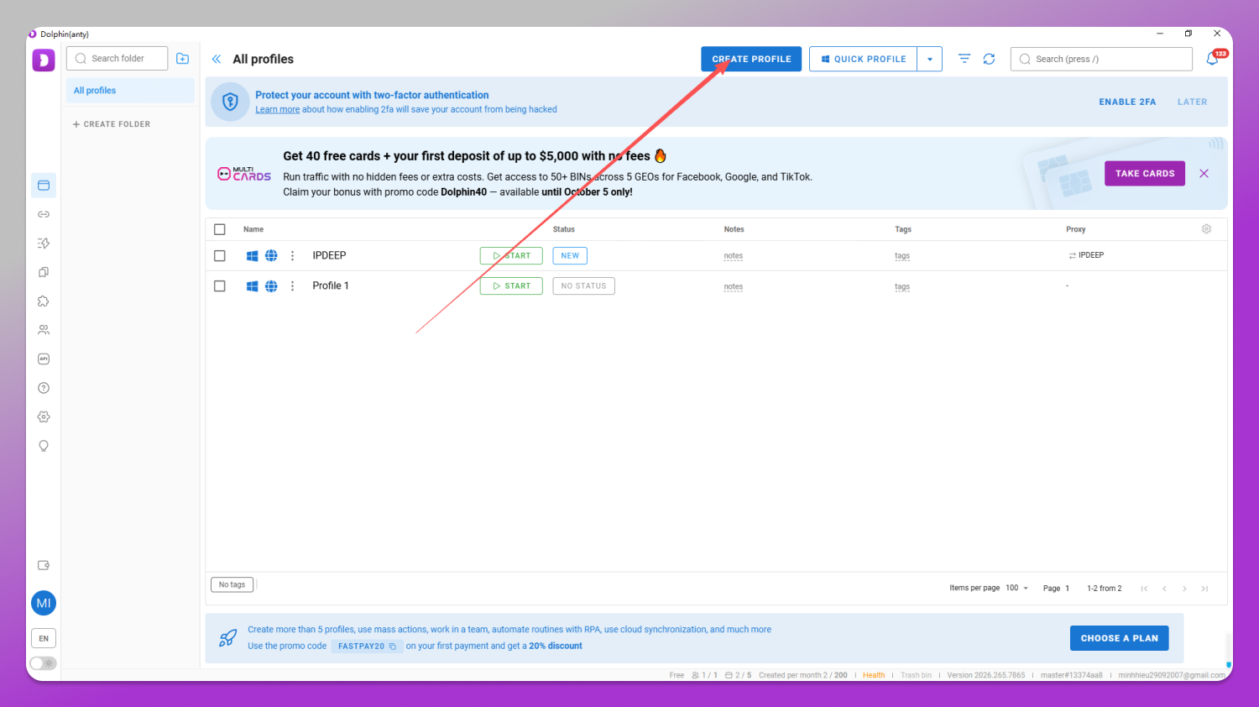
Task: Dismiss the Multi Cards promo banner
Action: [1204, 174]
